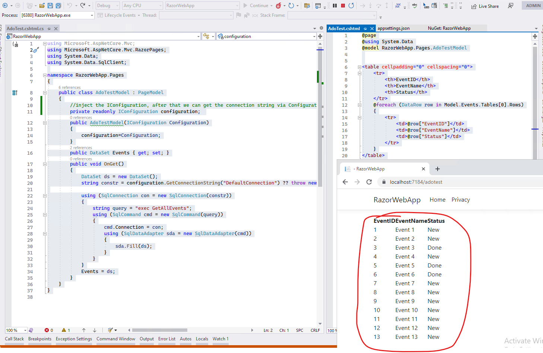The image size is (543, 353).
Task: Stop debugging with the red square
Action: point(343,6)
